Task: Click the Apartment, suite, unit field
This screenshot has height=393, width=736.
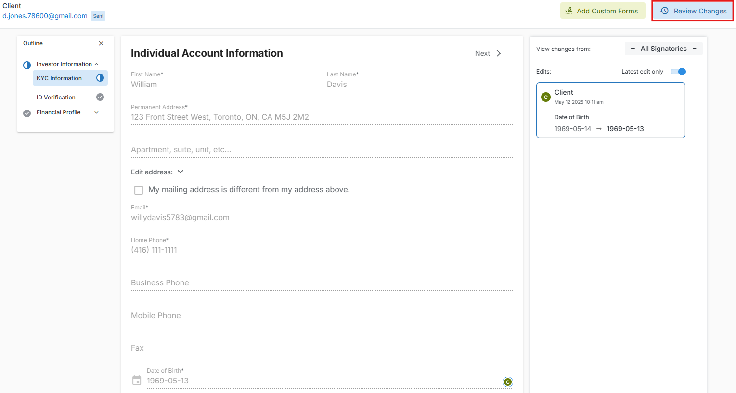Action: tap(322, 150)
